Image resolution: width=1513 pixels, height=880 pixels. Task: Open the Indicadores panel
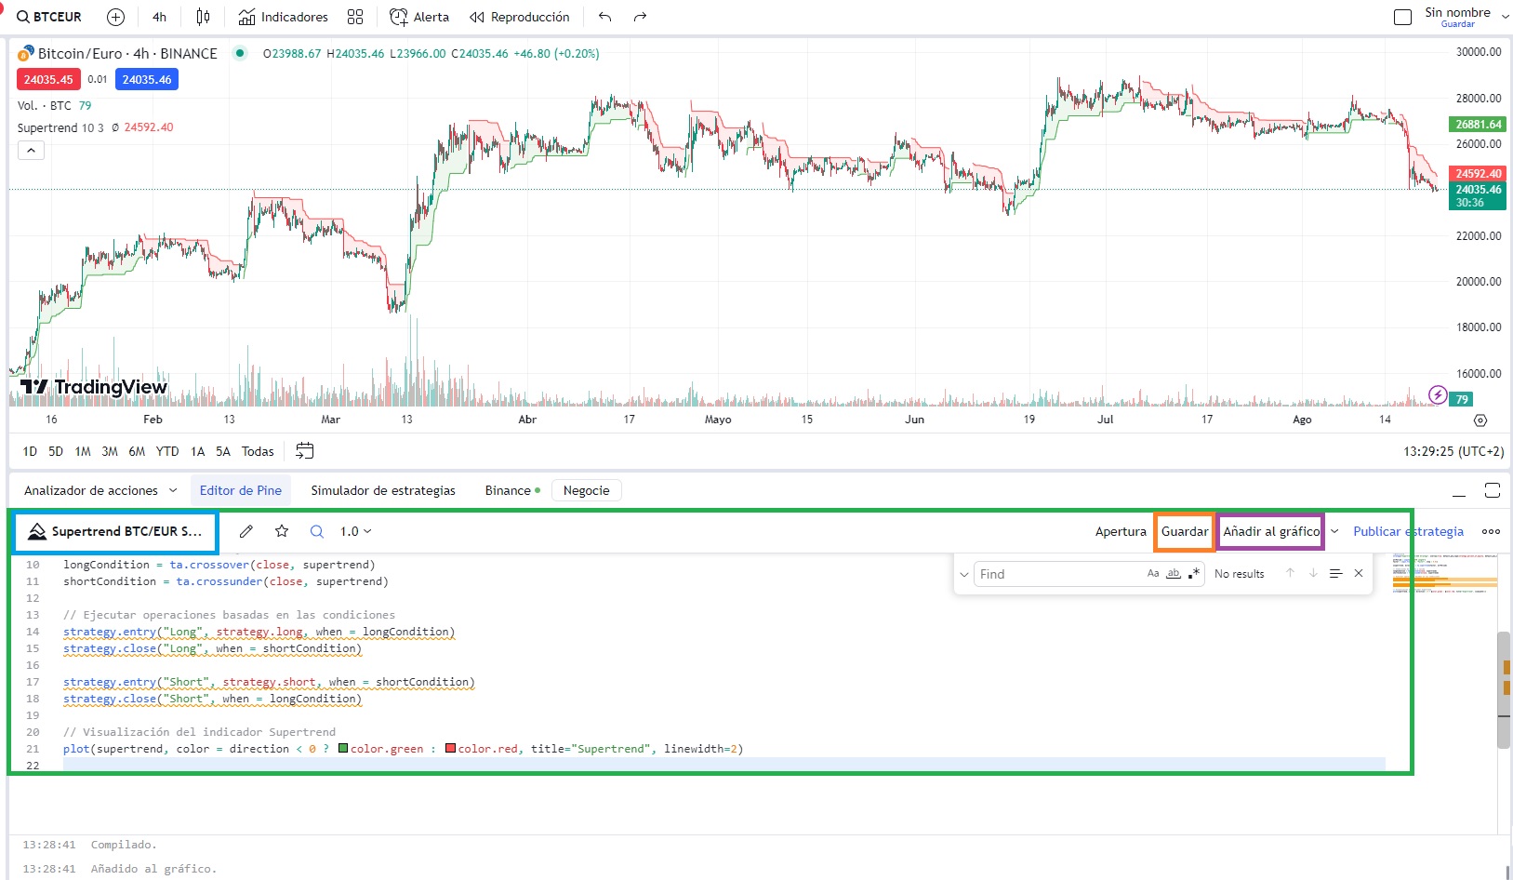pos(281,16)
